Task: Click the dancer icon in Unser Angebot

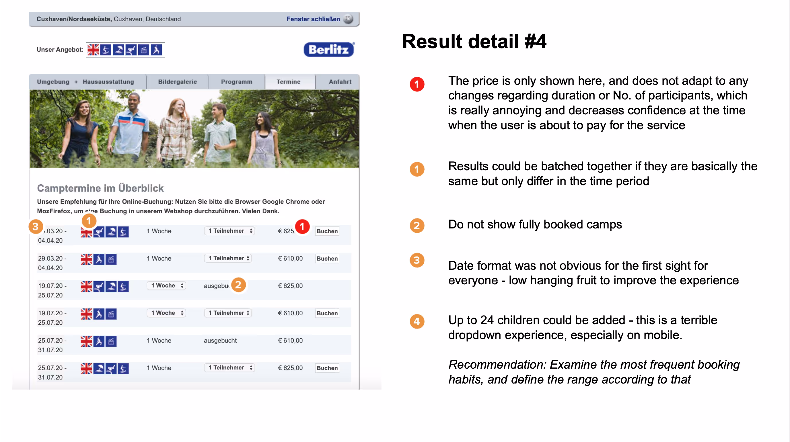Action: 156,50
